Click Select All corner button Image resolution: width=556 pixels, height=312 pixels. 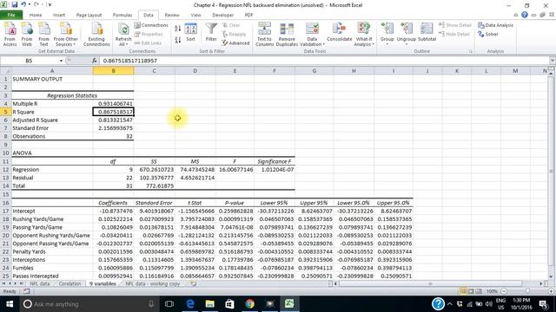[6, 71]
